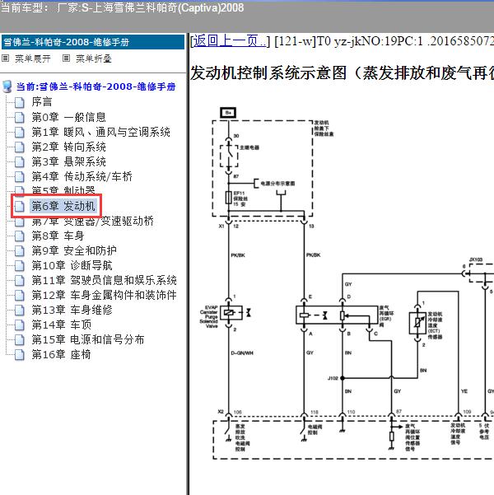Click the J102 junction node in diagram
This screenshot has width=494, height=495.
click(x=343, y=378)
